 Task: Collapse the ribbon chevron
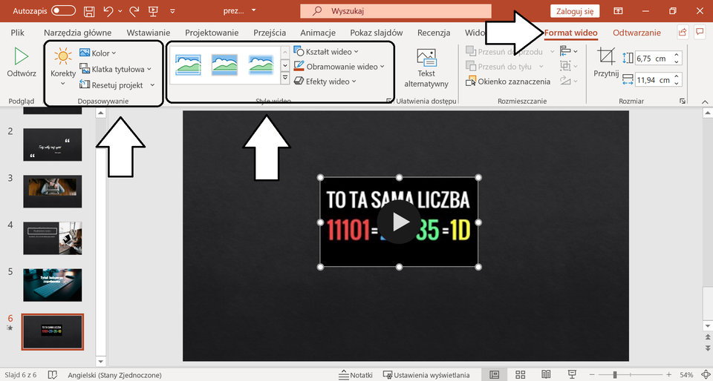[x=705, y=102]
